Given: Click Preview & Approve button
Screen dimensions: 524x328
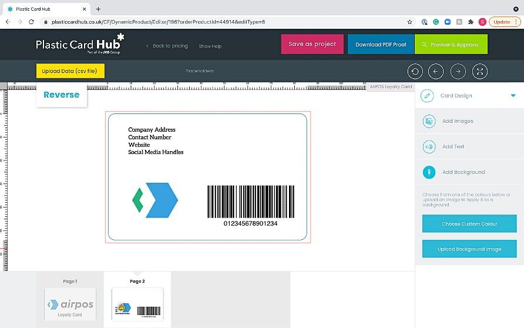Looking at the screenshot, I should click(451, 44).
